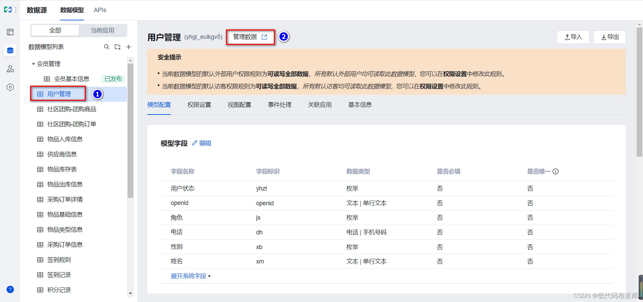643x302 pixels.
Task: Click the 数据类型 column header
Action: pos(358,171)
